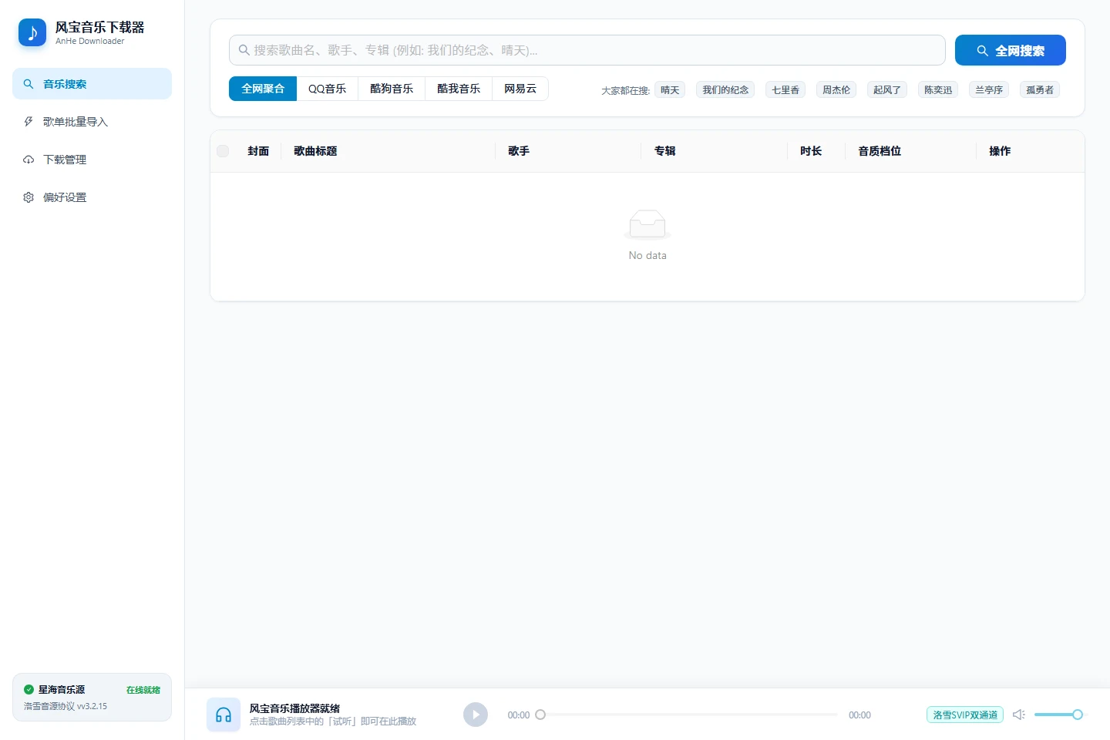Screen dimensions: 1110x740
Task: Switch source to 酷我音乐
Action: coord(459,89)
